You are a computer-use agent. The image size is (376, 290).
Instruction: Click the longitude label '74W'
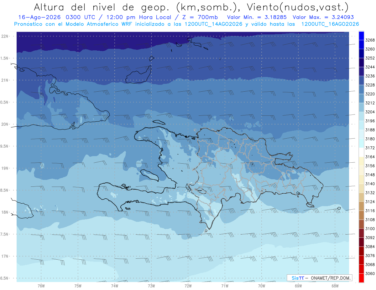coord(115,286)
